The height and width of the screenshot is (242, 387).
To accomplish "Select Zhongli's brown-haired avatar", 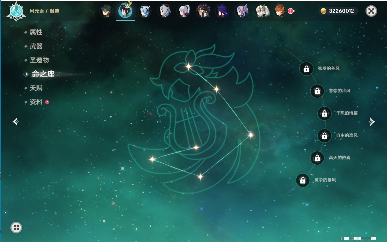I will [203, 11].
